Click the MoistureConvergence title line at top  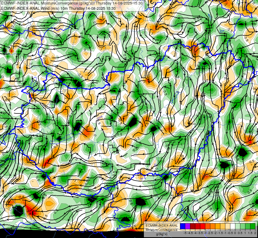coord(72,3)
